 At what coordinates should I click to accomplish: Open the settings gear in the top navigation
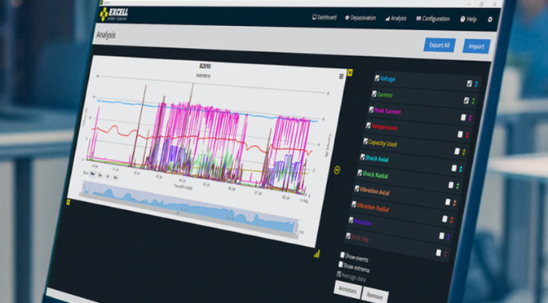point(490,20)
